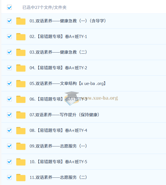Open folder name 02.【易错题专项】春A+班TY-1
This screenshot has height=185, width=166.
[58, 37]
